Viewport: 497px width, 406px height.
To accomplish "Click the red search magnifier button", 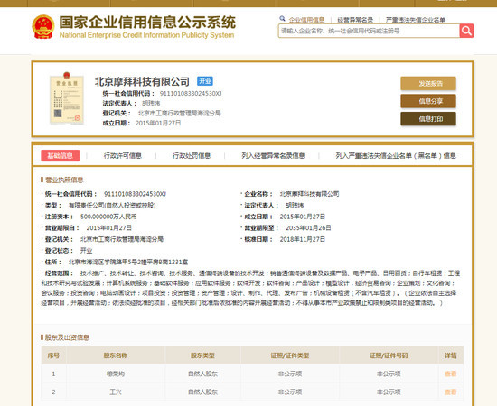I will point(466,31).
